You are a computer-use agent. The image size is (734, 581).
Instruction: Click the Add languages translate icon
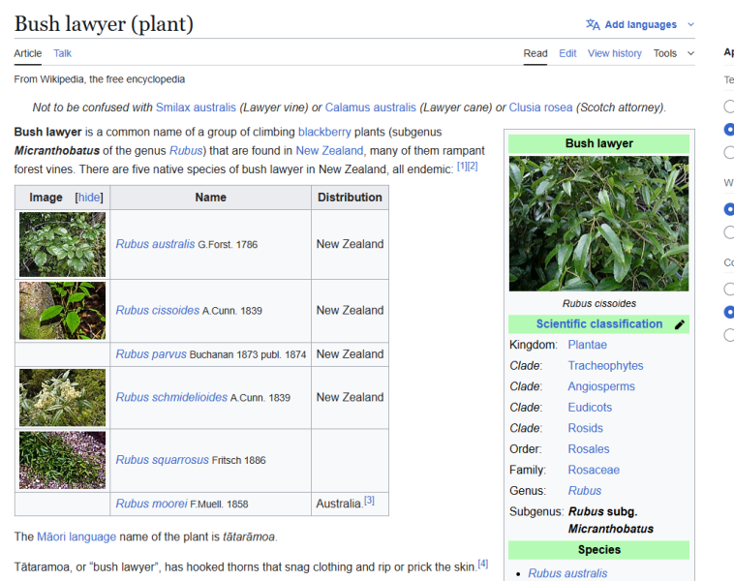[x=593, y=24]
